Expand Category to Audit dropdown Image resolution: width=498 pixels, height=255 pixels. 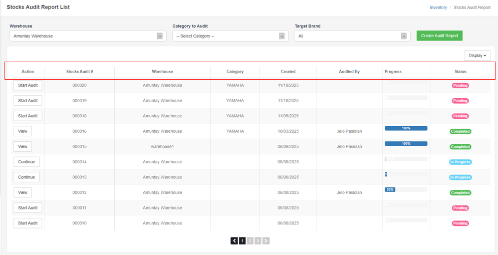tap(230, 36)
